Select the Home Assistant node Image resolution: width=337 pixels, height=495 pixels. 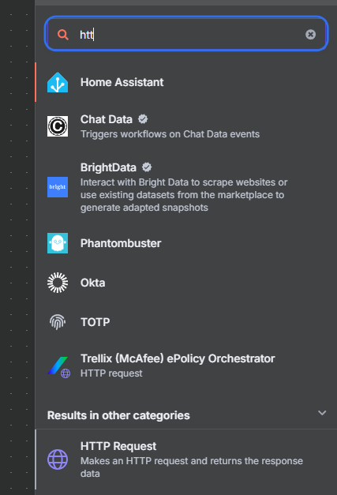coord(185,82)
